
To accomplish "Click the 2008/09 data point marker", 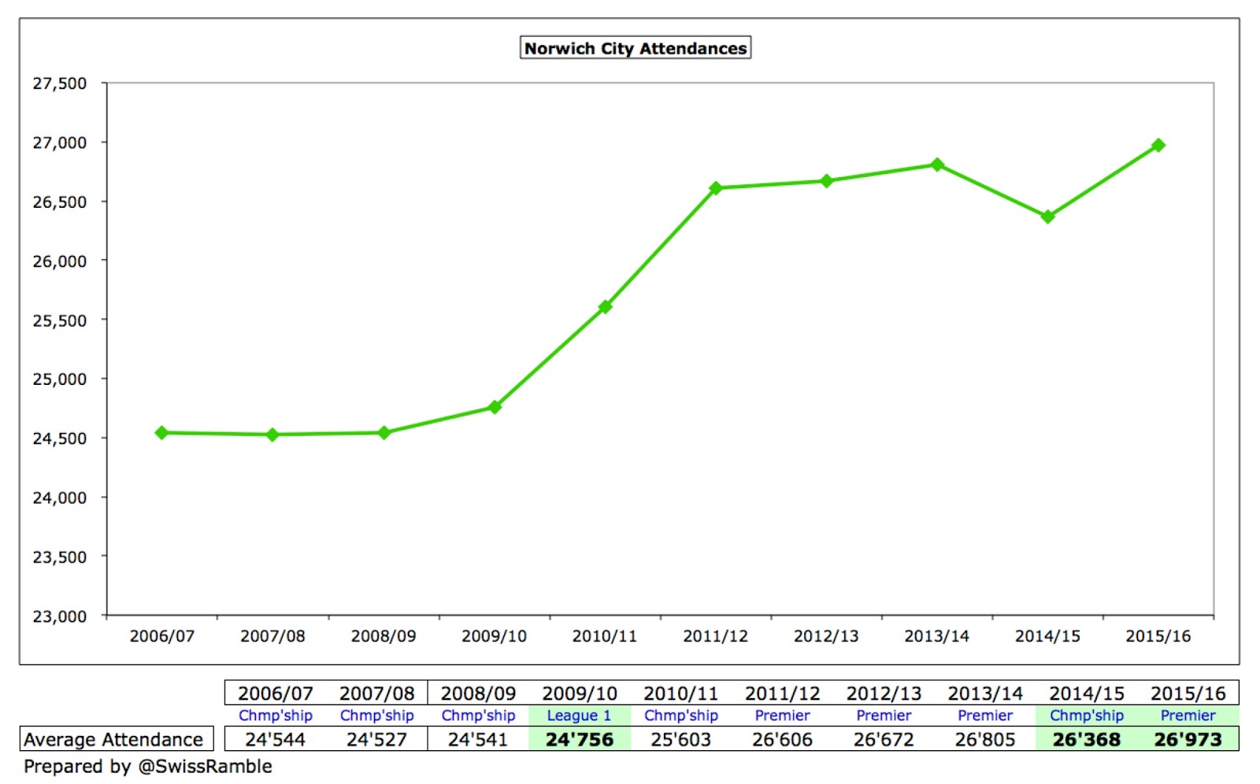I will coord(384,433).
